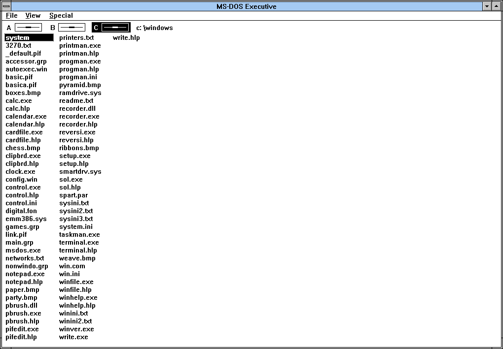This screenshot has height=349, width=503.
Task: Select printman.exe file
Action: 80,45
